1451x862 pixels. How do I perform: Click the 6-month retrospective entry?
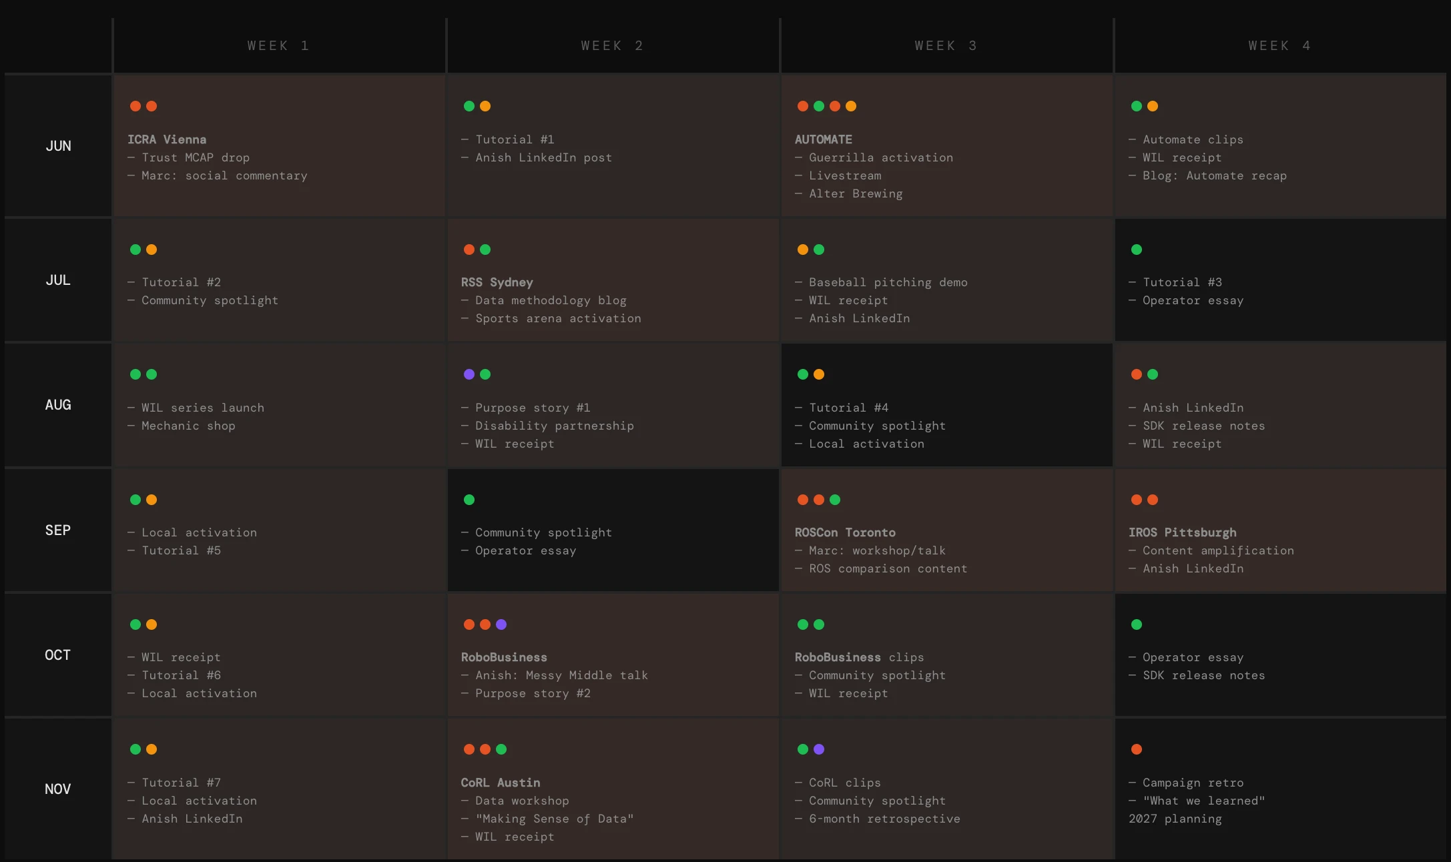[878, 819]
